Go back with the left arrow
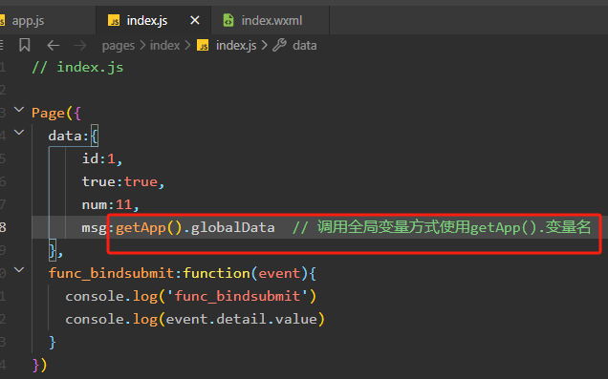Image resolution: width=608 pixels, height=379 pixels. click(x=54, y=45)
